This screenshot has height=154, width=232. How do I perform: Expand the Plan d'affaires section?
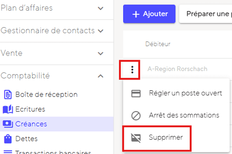click(x=101, y=8)
